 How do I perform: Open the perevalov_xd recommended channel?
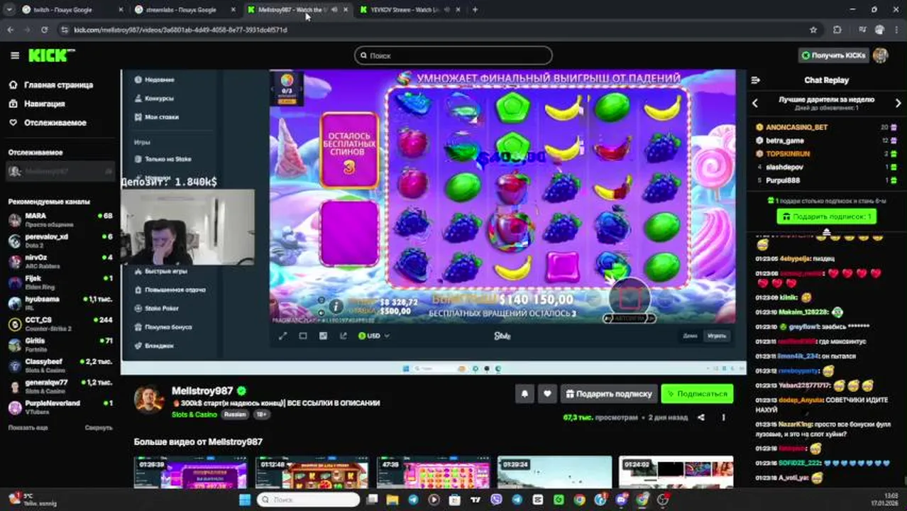tap(60, 240)
